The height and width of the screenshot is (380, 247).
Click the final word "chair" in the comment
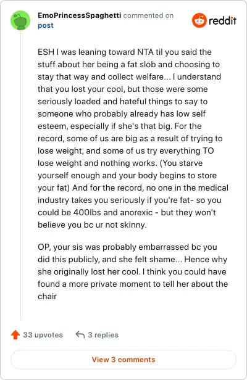47,296
